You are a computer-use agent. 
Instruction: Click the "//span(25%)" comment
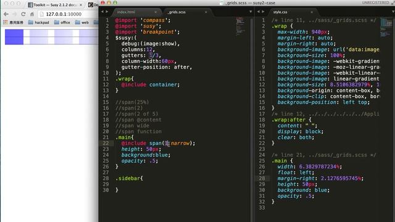(132, 102)
